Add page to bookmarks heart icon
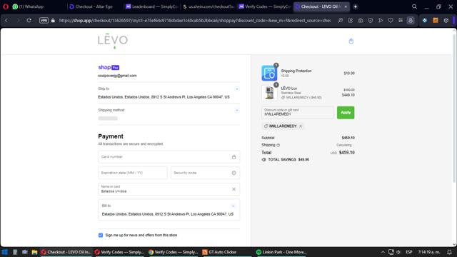457x257 pixels. click(391, 21)
